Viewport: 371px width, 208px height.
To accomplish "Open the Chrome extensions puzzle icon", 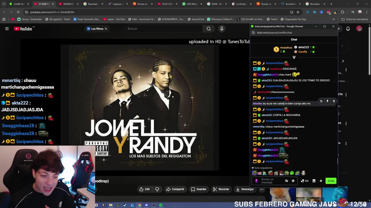I will 343,12.
